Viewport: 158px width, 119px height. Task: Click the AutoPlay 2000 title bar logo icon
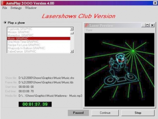tap(3, 3)
